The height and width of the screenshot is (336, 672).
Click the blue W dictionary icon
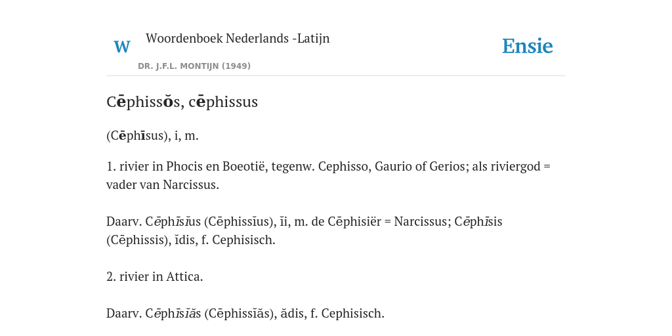(121, 47)
